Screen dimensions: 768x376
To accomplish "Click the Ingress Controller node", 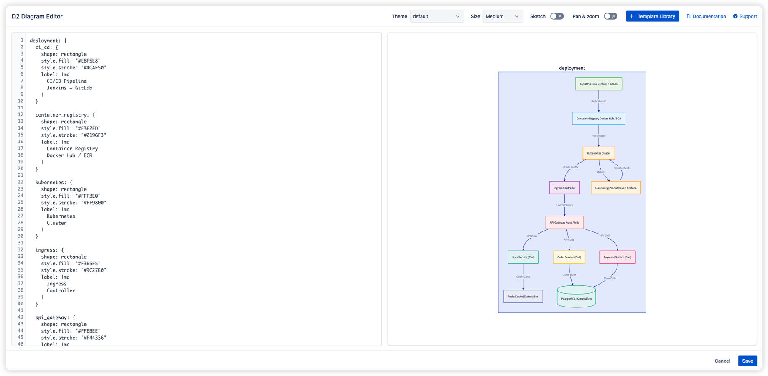I will click(x=564, y=188).
